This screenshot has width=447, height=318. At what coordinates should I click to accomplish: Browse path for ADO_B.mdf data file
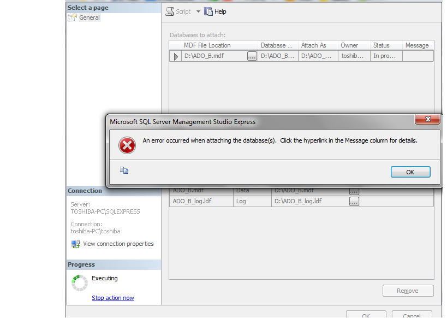click(354, 192)
